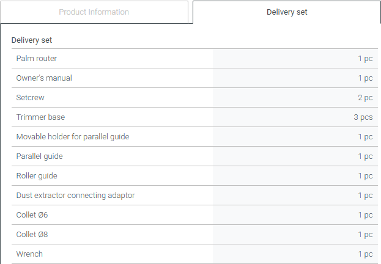The width and height of the screenshot is (381, 264).
Task: Click the Palm router row label
Action: 37,59
